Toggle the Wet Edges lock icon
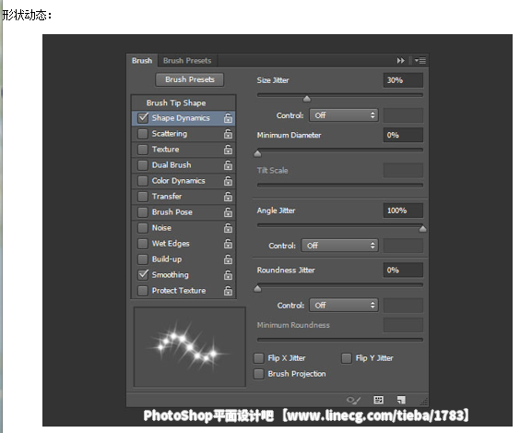Viewport: 520px width, 433px height. click(228, 244)
